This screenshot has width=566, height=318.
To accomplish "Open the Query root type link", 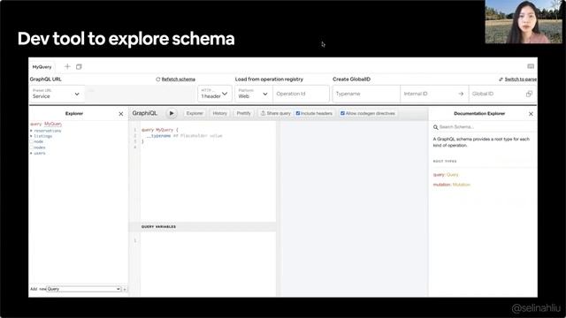I will coord(452,175).
